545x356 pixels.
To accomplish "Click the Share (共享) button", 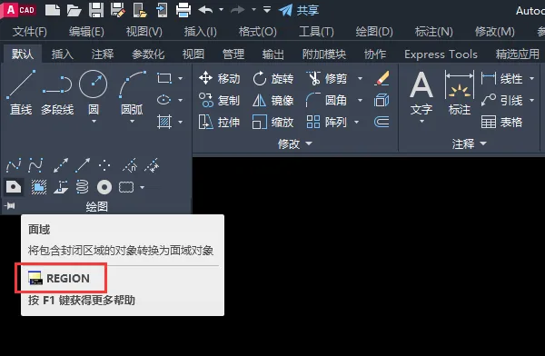I will click(299, 10).
